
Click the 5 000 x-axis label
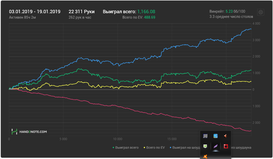pos(63,139)
